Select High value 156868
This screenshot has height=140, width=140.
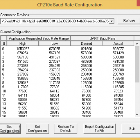click(x=23, y=78)
